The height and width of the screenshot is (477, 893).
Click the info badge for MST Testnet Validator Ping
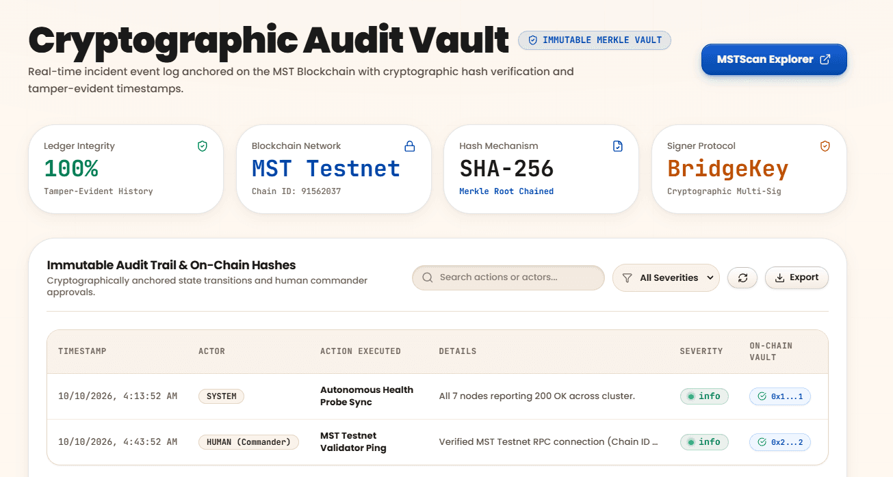pos(704,442)
